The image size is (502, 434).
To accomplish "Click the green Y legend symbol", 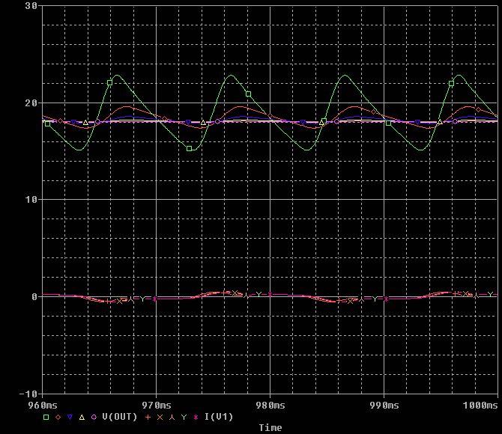I will [184, 417].
